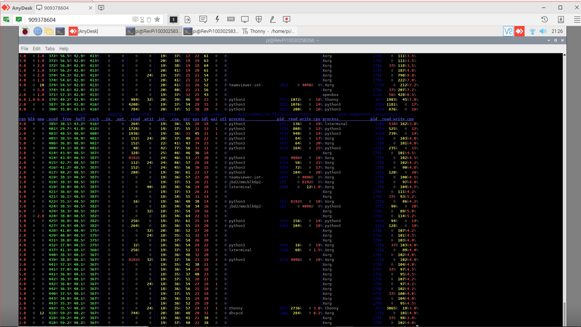The width and height of the screenshot is (581, 327).
Task: Click the VNC server tray icon
Action: pos(508,31)
